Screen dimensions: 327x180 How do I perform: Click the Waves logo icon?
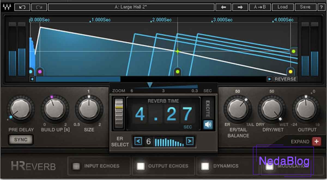[7, 7]
